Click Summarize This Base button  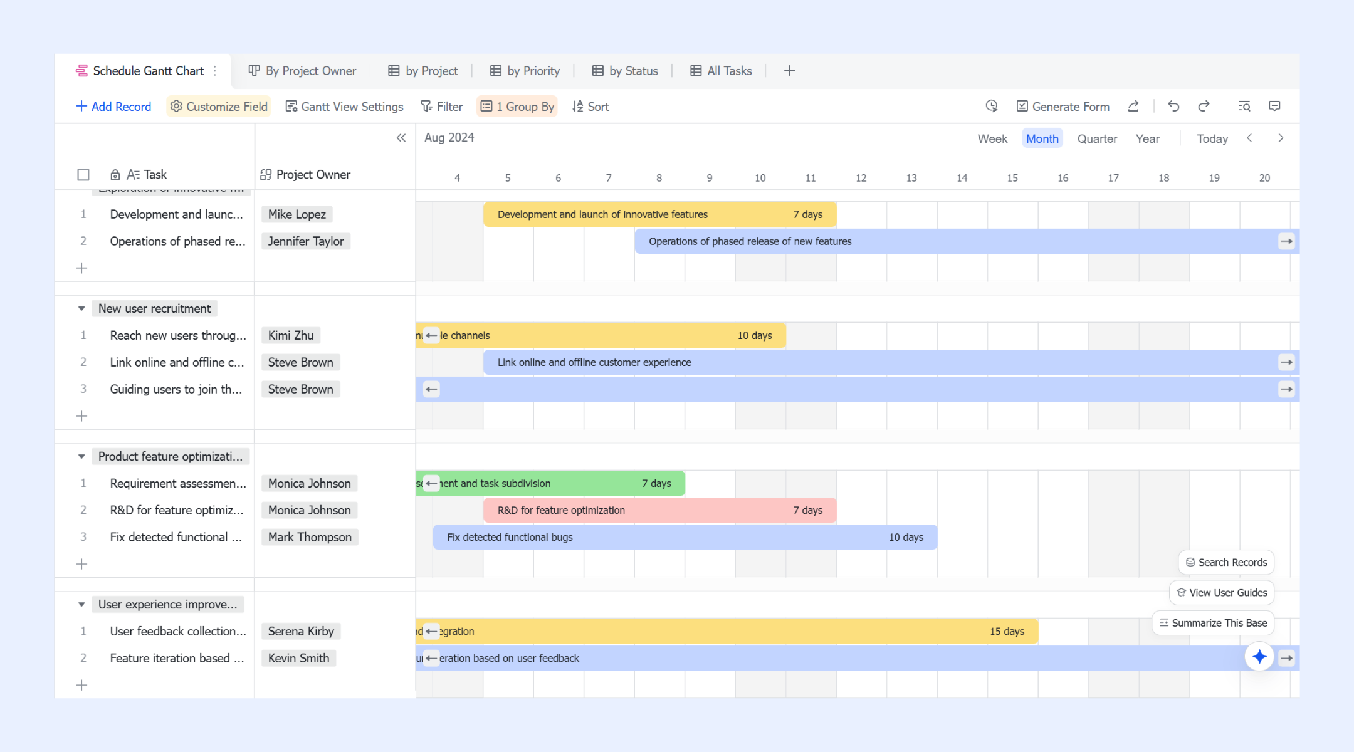(1213, 622)
